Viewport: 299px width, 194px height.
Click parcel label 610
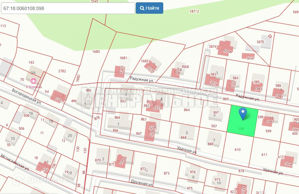(238, 150)
